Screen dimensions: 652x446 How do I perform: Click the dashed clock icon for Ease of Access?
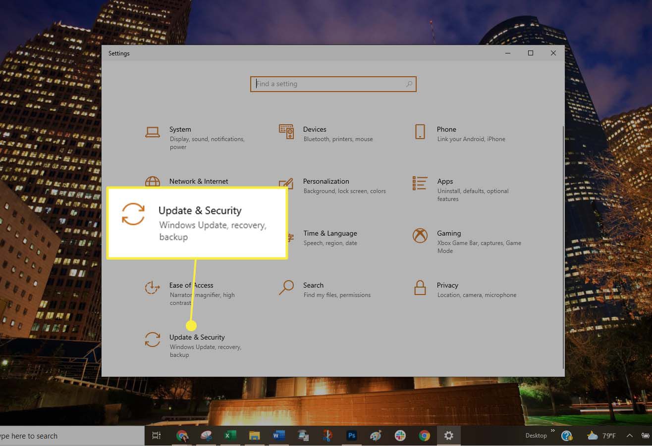pos(152,288)
